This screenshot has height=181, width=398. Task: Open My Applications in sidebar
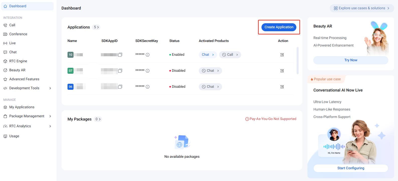[22, 107]
